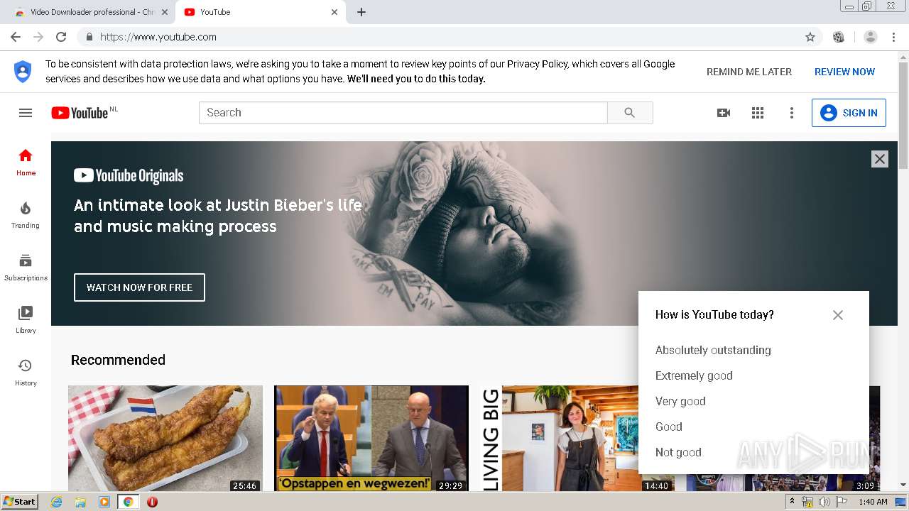The height and width of the screenshot is (511, 909).
Task: Focus the YouTube Search field
Action: 403,113
